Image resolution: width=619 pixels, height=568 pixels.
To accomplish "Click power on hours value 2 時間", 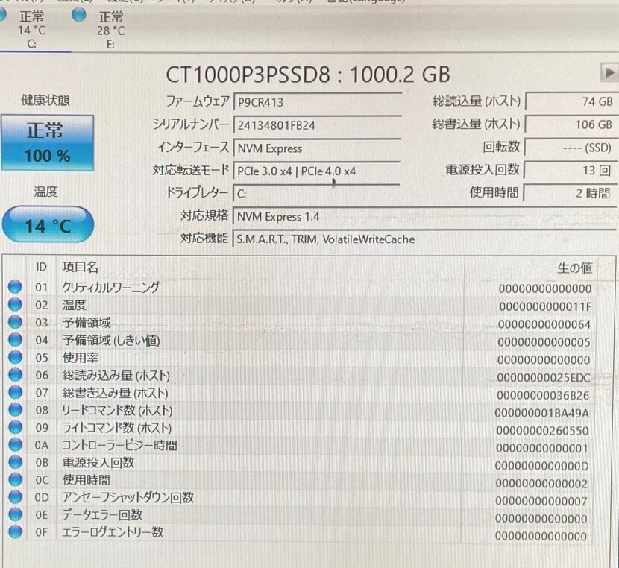I will (571, 193).
